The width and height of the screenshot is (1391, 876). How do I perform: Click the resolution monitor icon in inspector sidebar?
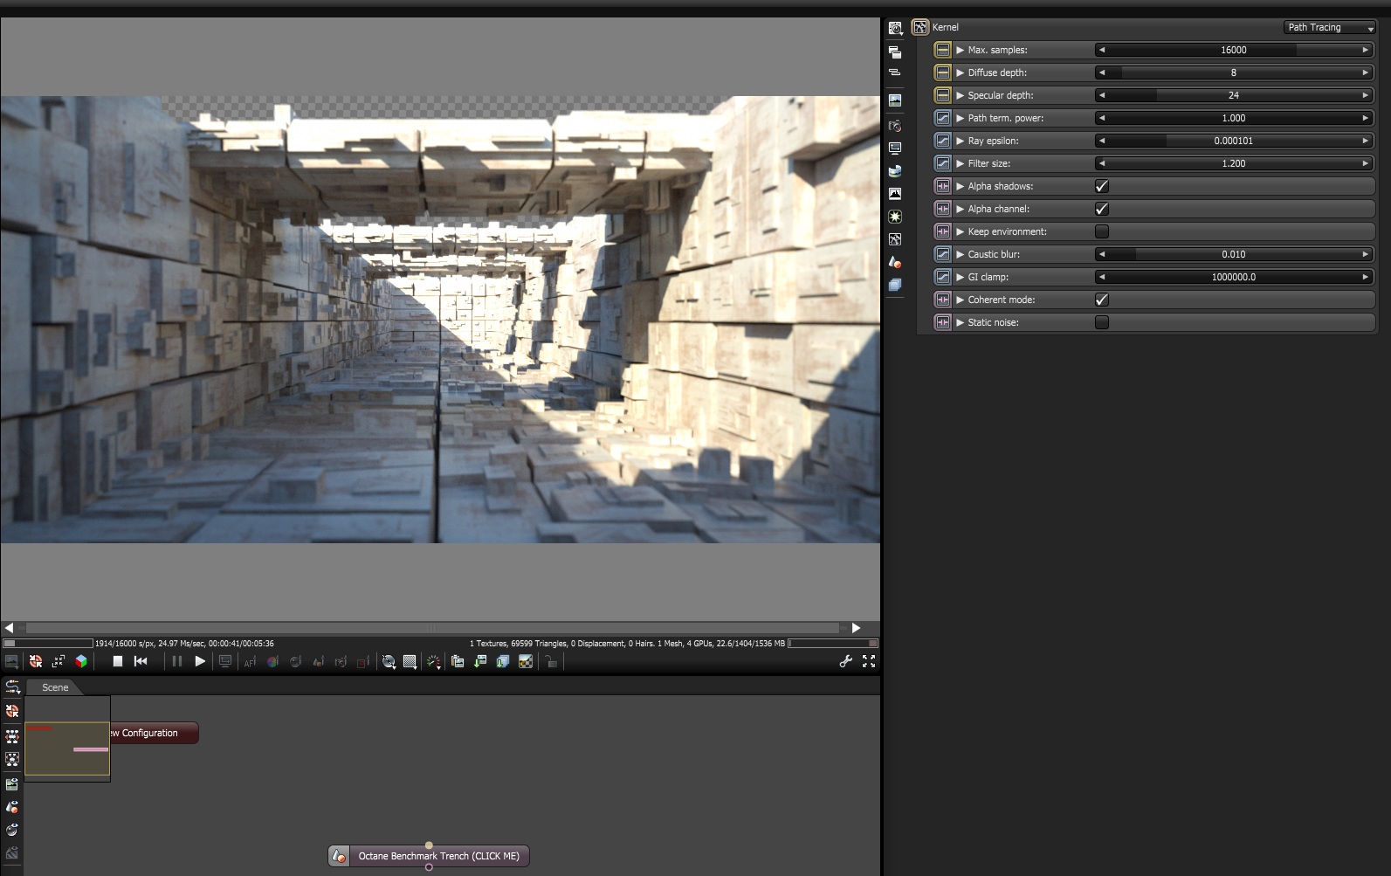pos(895,148)
